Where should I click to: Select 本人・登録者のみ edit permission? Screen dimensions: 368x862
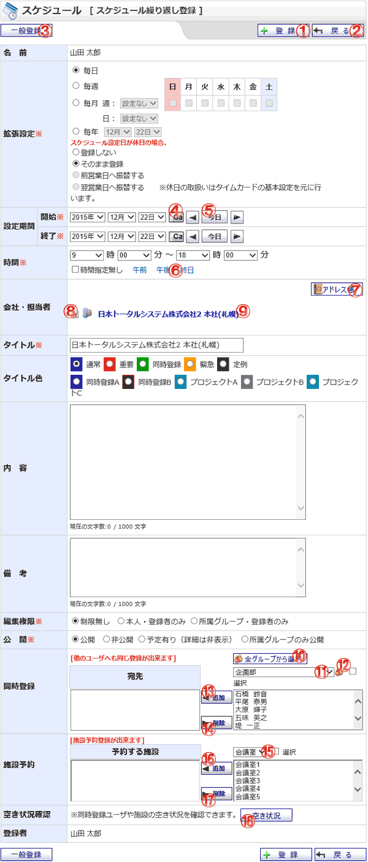(x=122, y=621)
